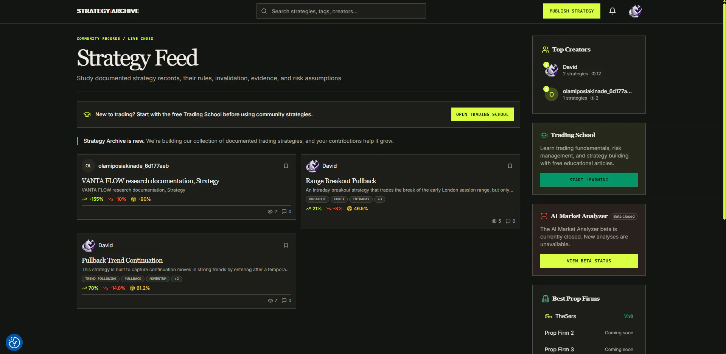Open the notifications bell
The image size is (726, 354).
tap(612, 11)
